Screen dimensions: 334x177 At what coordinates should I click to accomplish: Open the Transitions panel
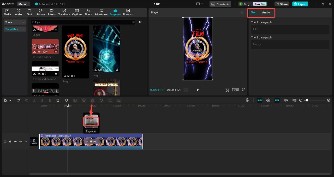(64, 12)
